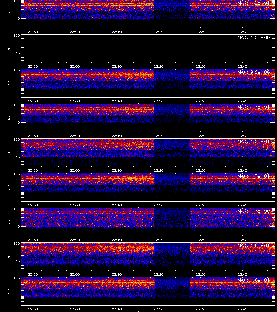Click 23:10 time label under 9R panel
This screenshot has width=277, height=312.
click(x=117, y=309)
